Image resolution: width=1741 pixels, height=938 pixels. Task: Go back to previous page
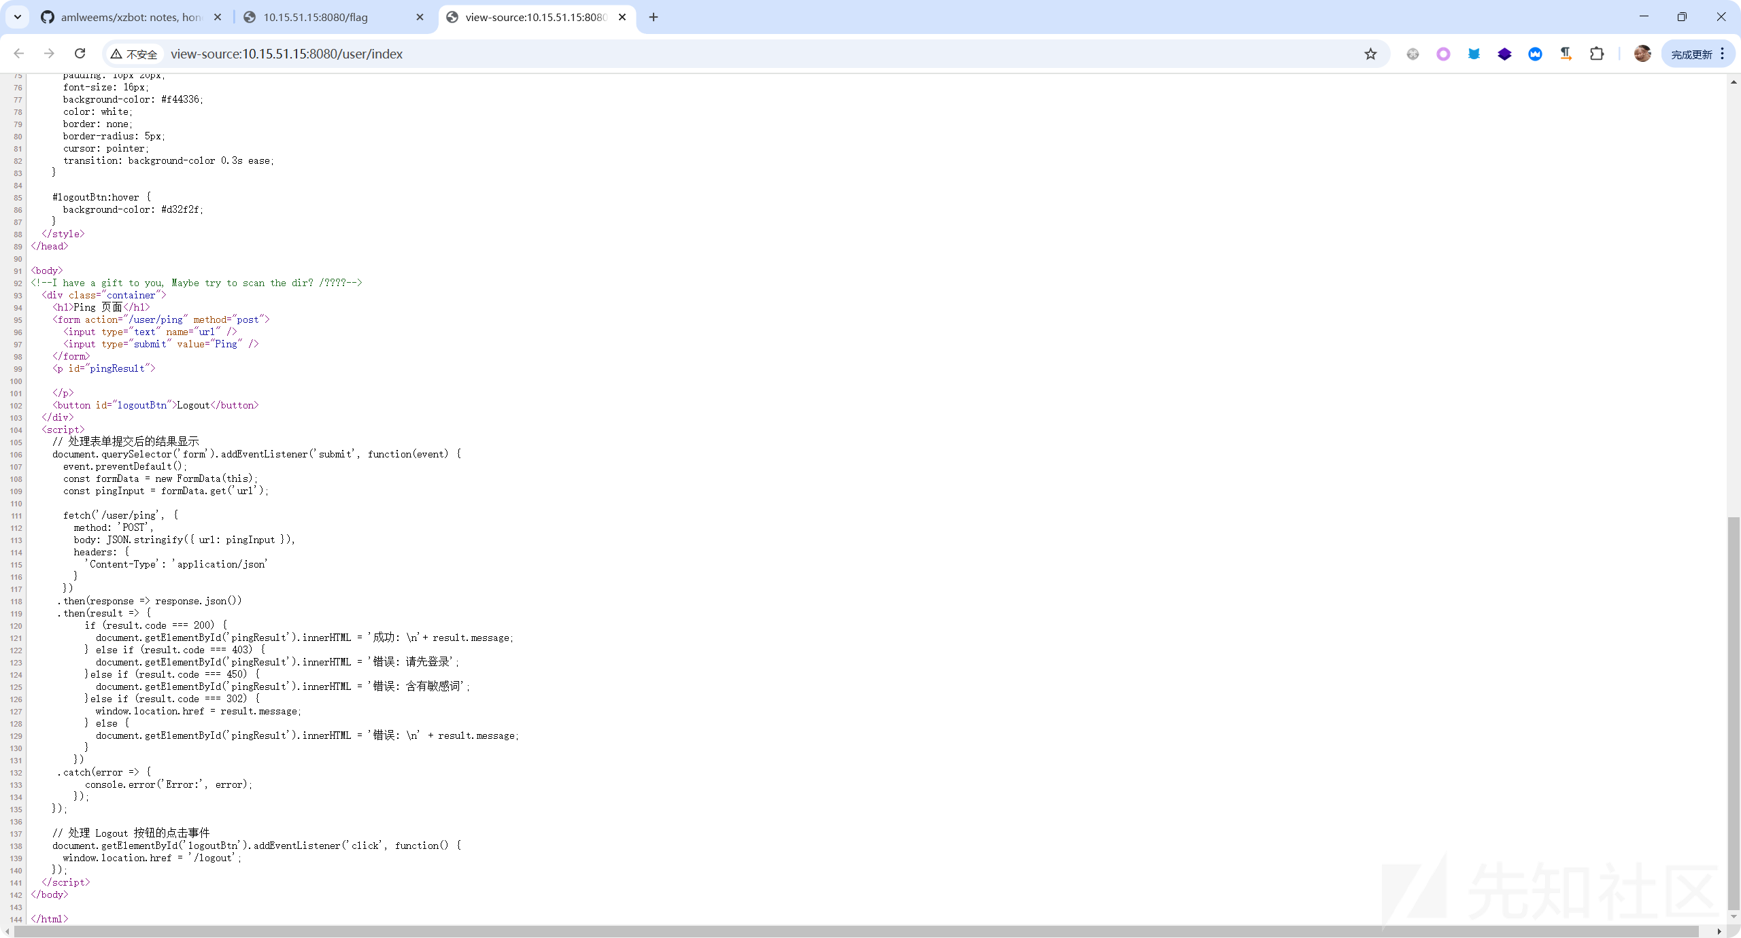tap(19, 54)
